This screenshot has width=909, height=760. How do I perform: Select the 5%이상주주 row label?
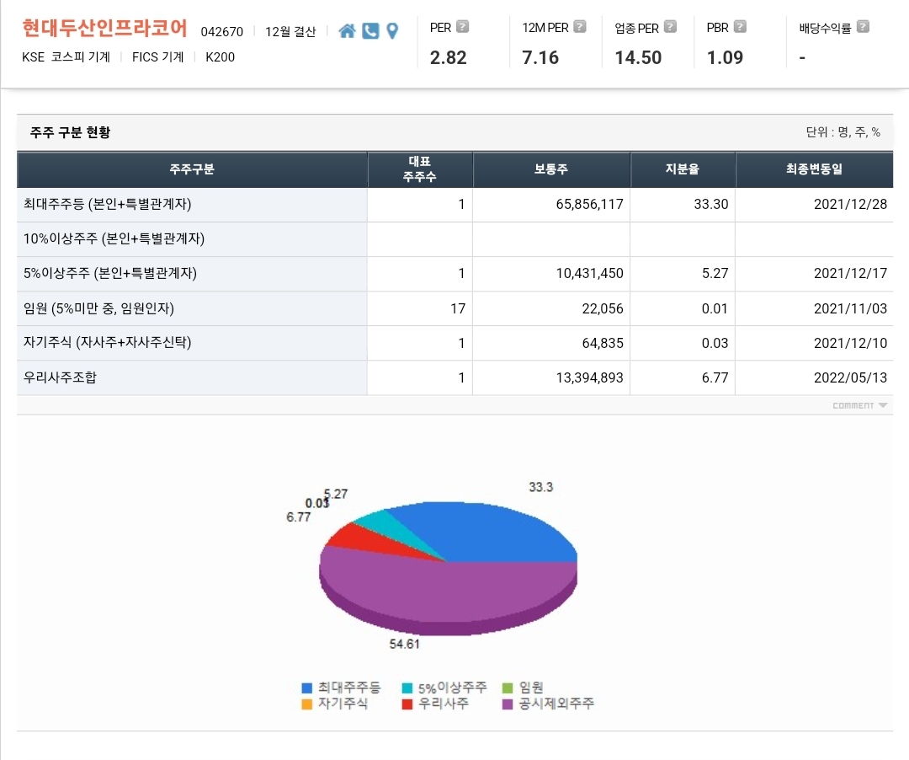click(x=110, y=273)
